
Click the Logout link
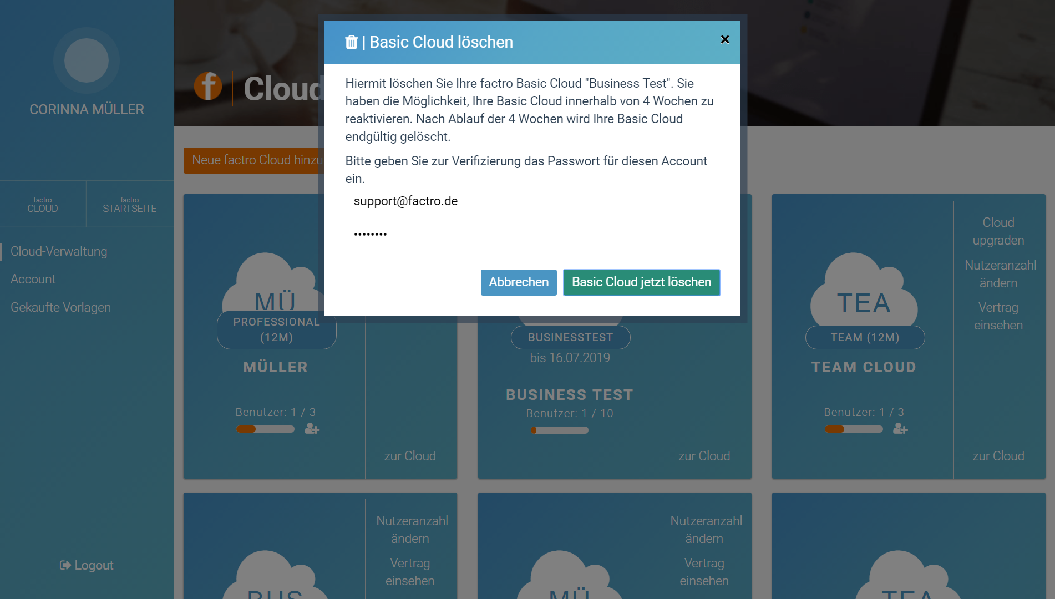87,565
